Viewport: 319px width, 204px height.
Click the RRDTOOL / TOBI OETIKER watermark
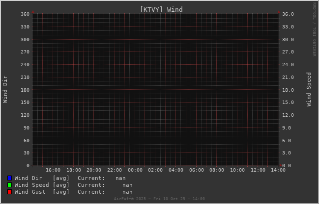click(315, 29)
